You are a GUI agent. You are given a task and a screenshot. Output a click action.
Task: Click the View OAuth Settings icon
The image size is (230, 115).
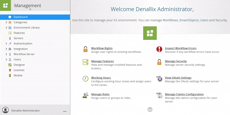point(159,79)
